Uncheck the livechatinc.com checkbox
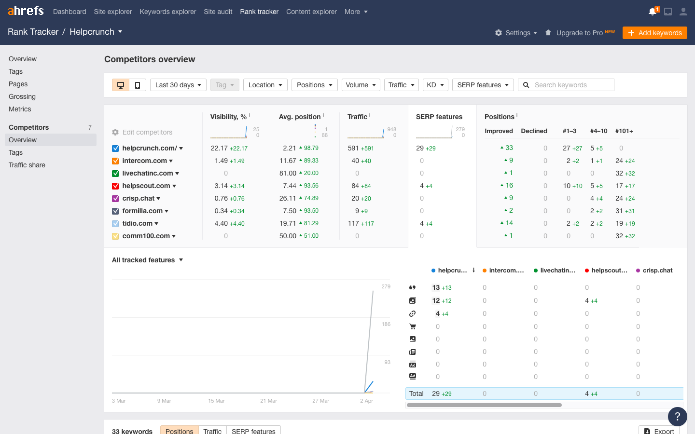 click(115, 174)
